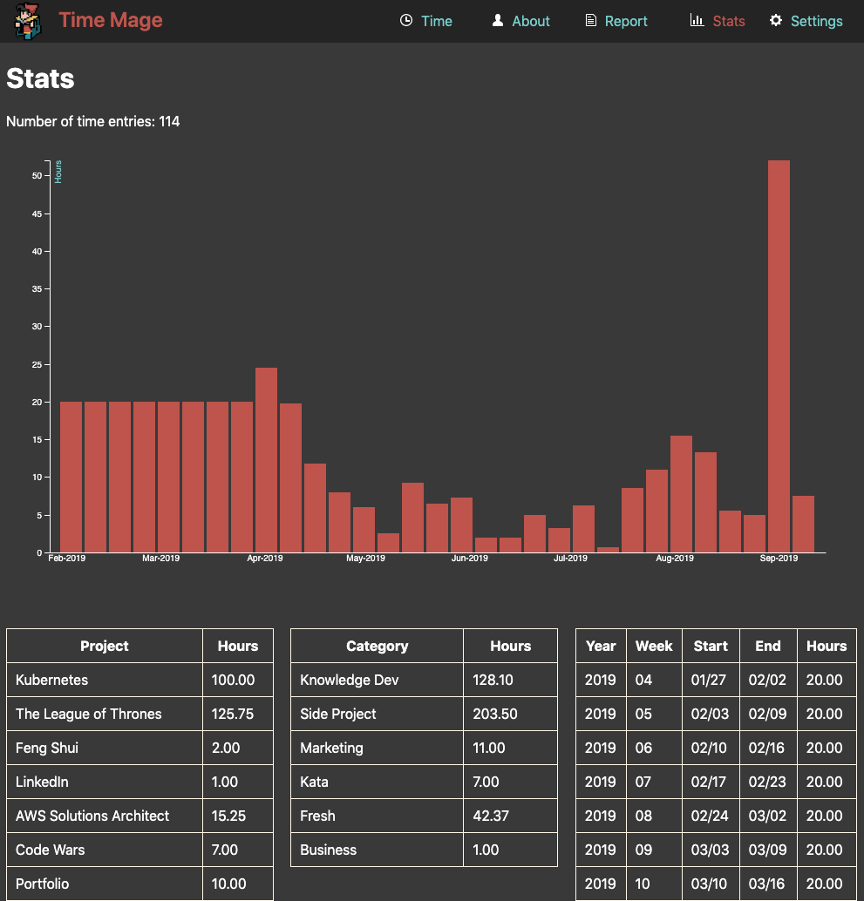864x901 pixels.
Task: Select the AWS Solutions Architect cell
Action: click(x=105, y=816)
